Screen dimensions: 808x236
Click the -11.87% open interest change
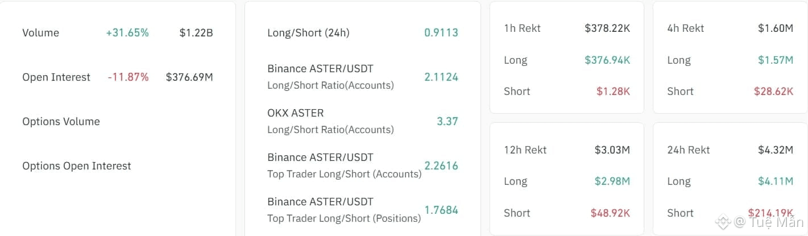point(128,77)
